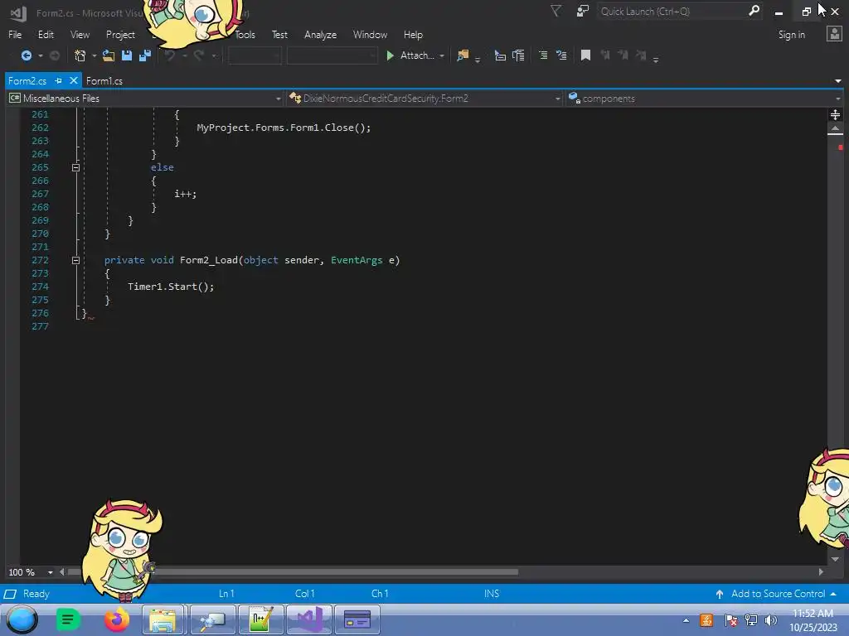Click the network tray icon

pos(751,620)
